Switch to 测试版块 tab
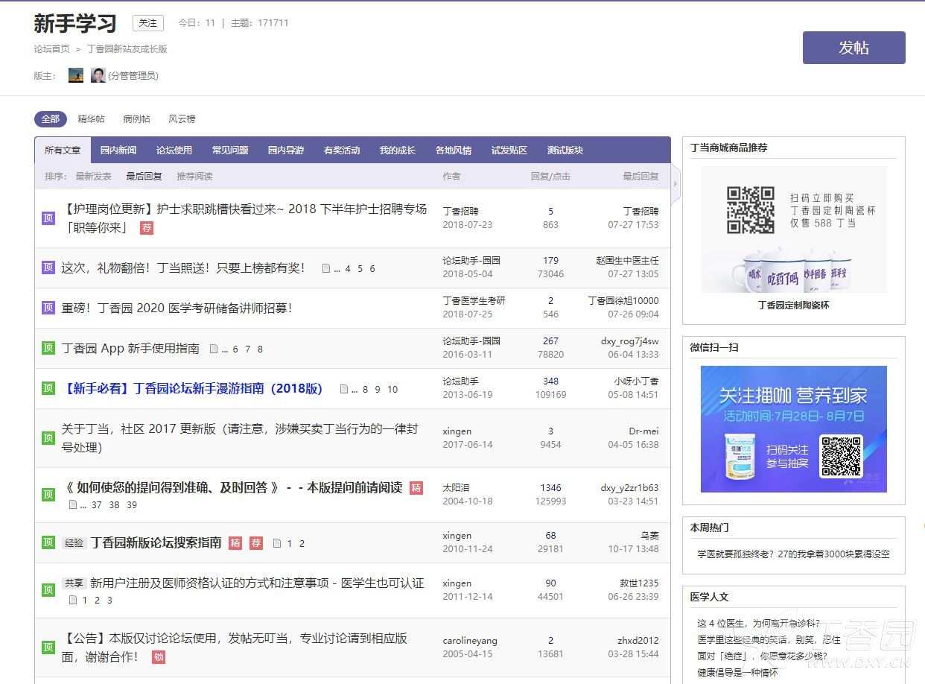Viewport: 925px width, 684px height. tap(565, 151)
